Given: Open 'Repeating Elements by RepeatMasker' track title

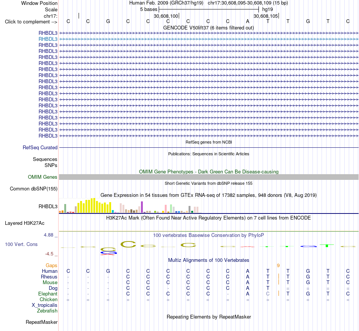Looking at the screenshot, I should point(209,317).
